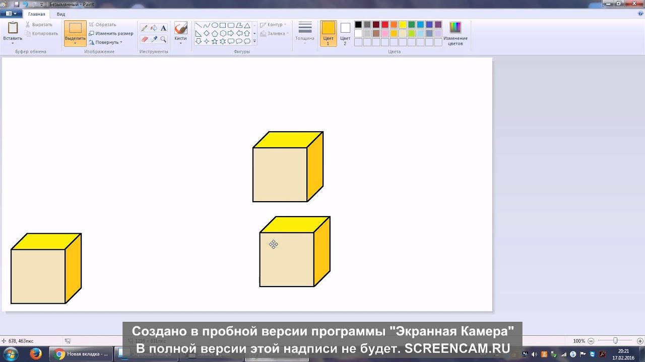Open the Контур outline dropdown
This screenshot has width=645, height=362.
[x=273, y=25]
